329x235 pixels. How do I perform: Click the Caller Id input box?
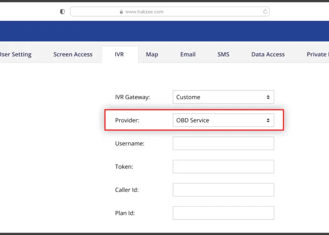[223, 190]
